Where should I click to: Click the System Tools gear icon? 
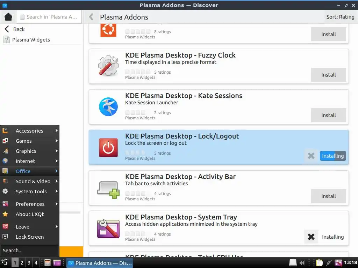5,192
